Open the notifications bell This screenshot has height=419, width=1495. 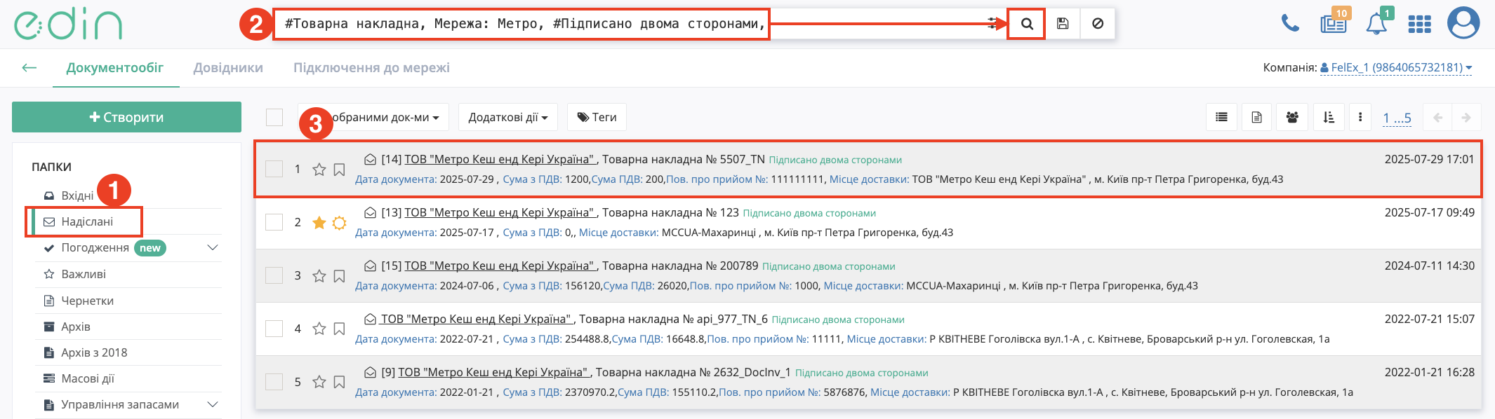coord(1377,22)
